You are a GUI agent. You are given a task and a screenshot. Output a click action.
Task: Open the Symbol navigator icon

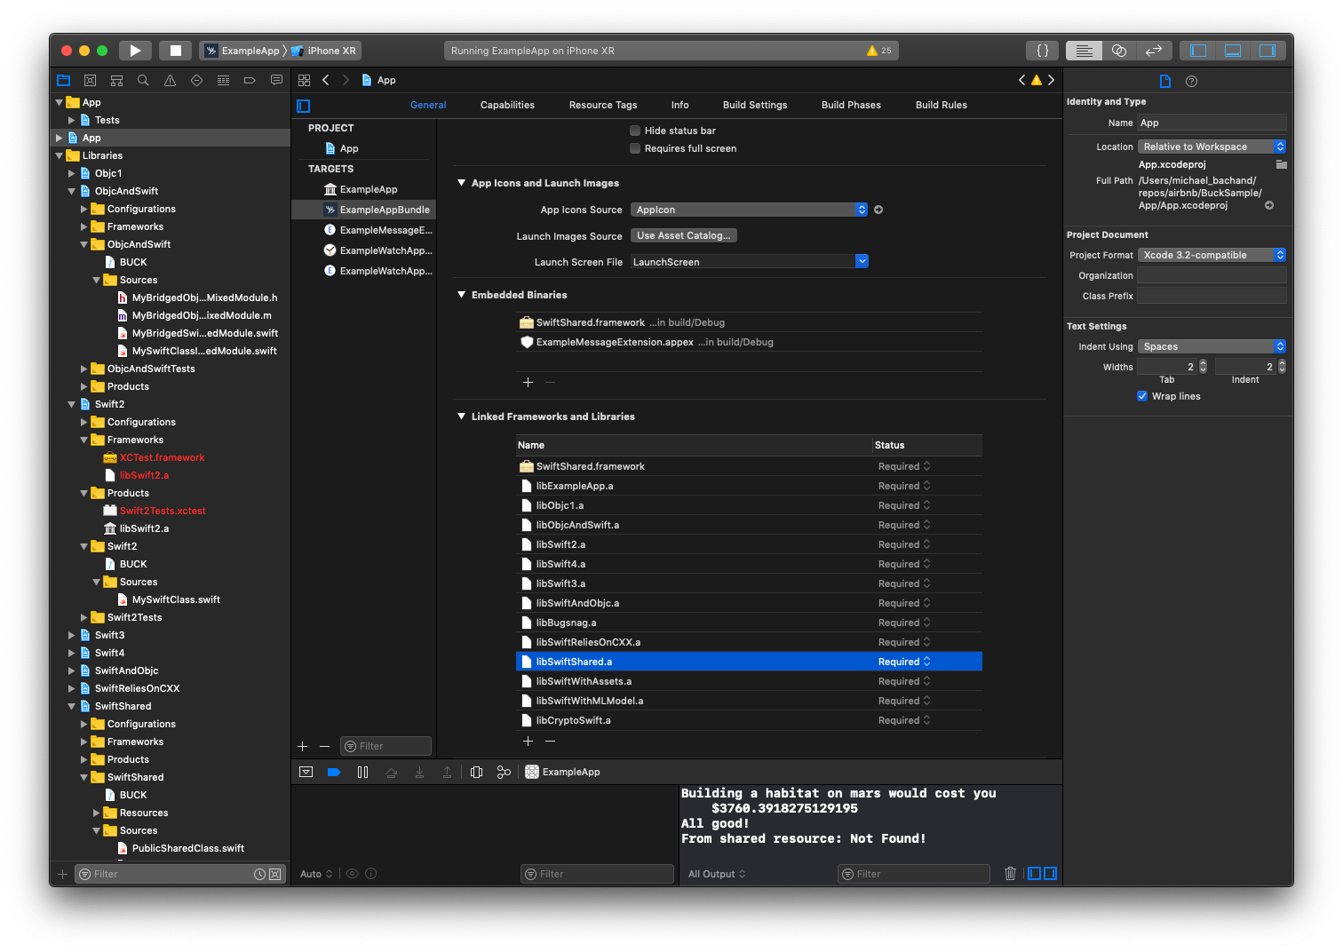(x=116, y=80)
